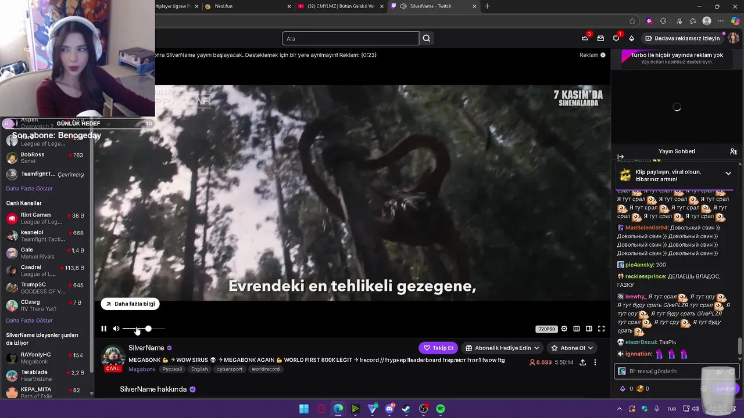Open the browser favorites list icon
The width and height of the screenshot is (744, 418).
pyautogui.click(x=693, y=21)
